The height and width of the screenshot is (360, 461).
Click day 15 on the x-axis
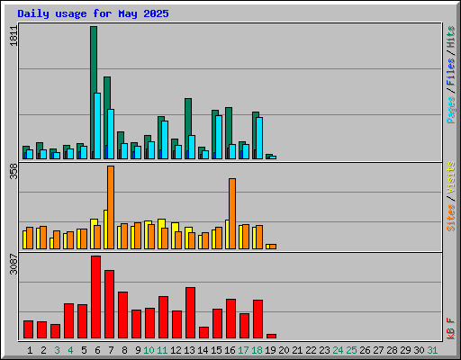coord(216,350)
